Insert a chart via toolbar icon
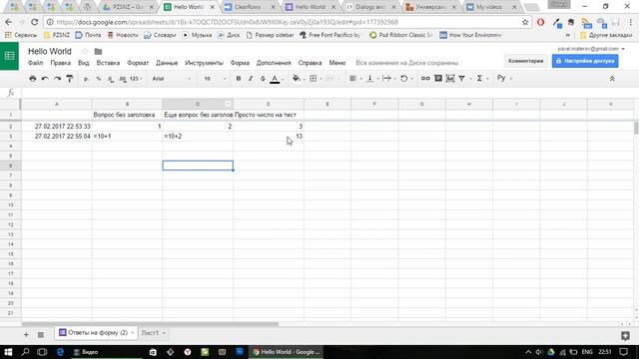This screenshot has height=359, width=639. pyautogui.click(x=450, y=78)
